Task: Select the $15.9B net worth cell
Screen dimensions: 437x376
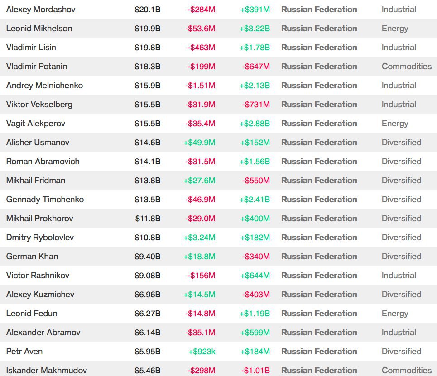Action: (x=148, y=85)
